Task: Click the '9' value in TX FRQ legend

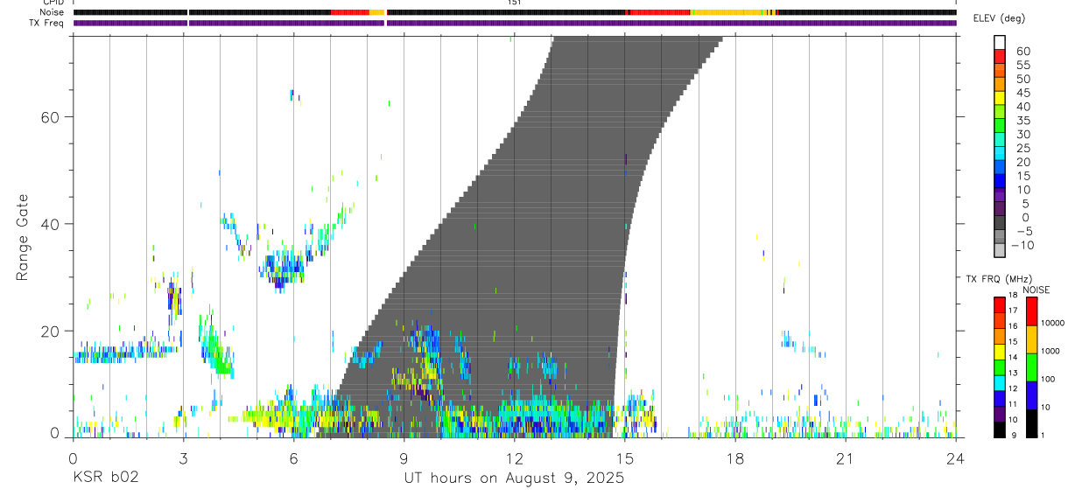Action: click(x=1012, y=435)
